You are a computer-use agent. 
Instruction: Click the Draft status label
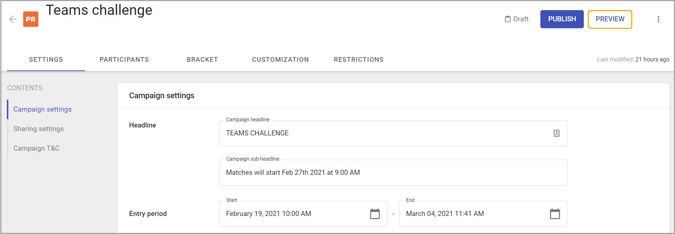coord(521,19)
